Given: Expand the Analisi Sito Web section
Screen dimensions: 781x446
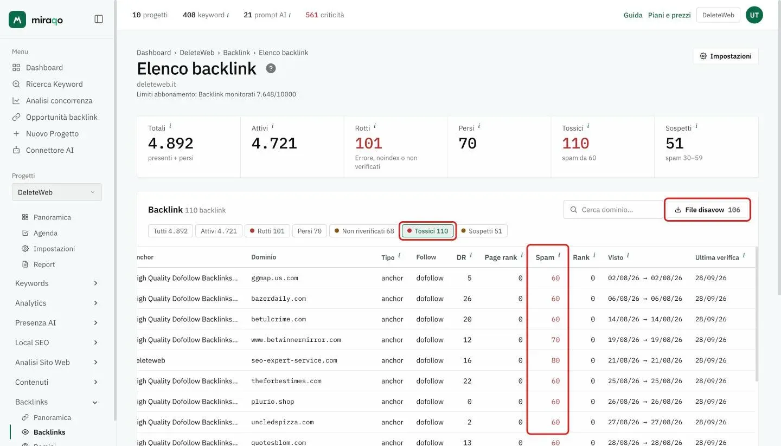Looking at the screenshot, I should (x=57, y=363).
